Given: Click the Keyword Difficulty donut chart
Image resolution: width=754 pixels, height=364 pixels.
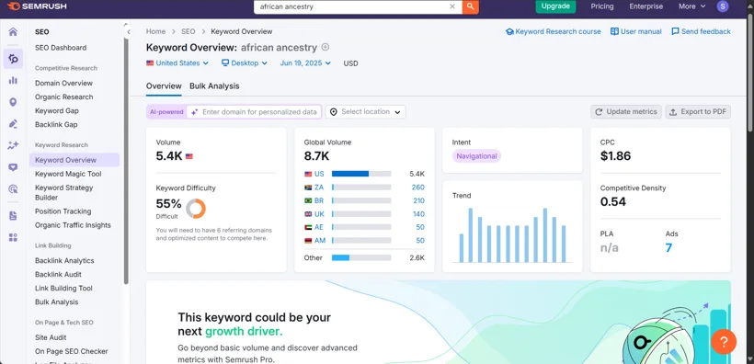Looking at the screenshot, I should pyautogui.click(x=196, y=209).
